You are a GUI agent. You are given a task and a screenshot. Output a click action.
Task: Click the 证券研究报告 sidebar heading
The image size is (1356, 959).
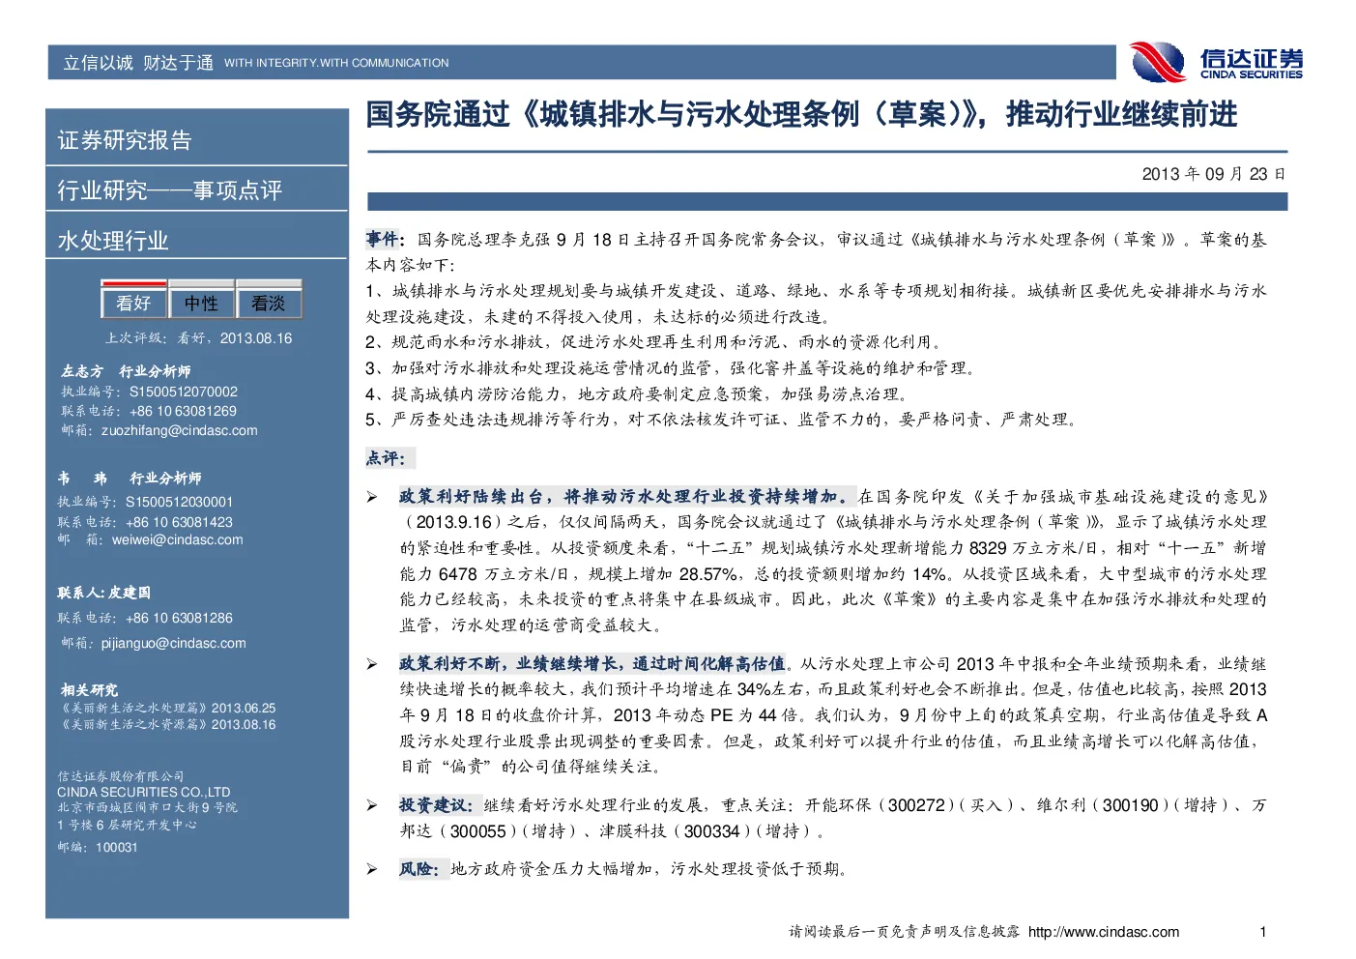point(125,140)
